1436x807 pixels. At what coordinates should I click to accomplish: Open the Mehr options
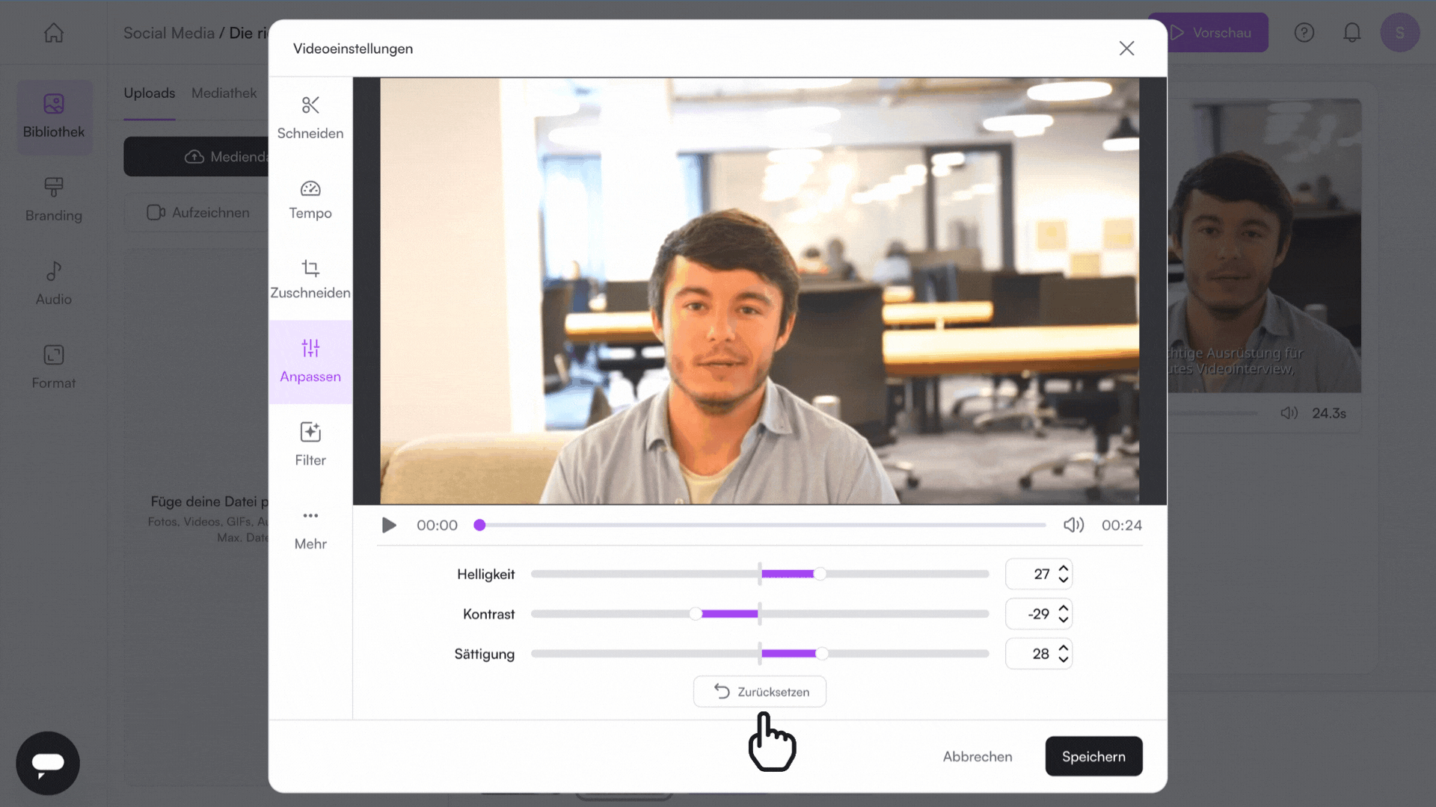tap(310, 529)
